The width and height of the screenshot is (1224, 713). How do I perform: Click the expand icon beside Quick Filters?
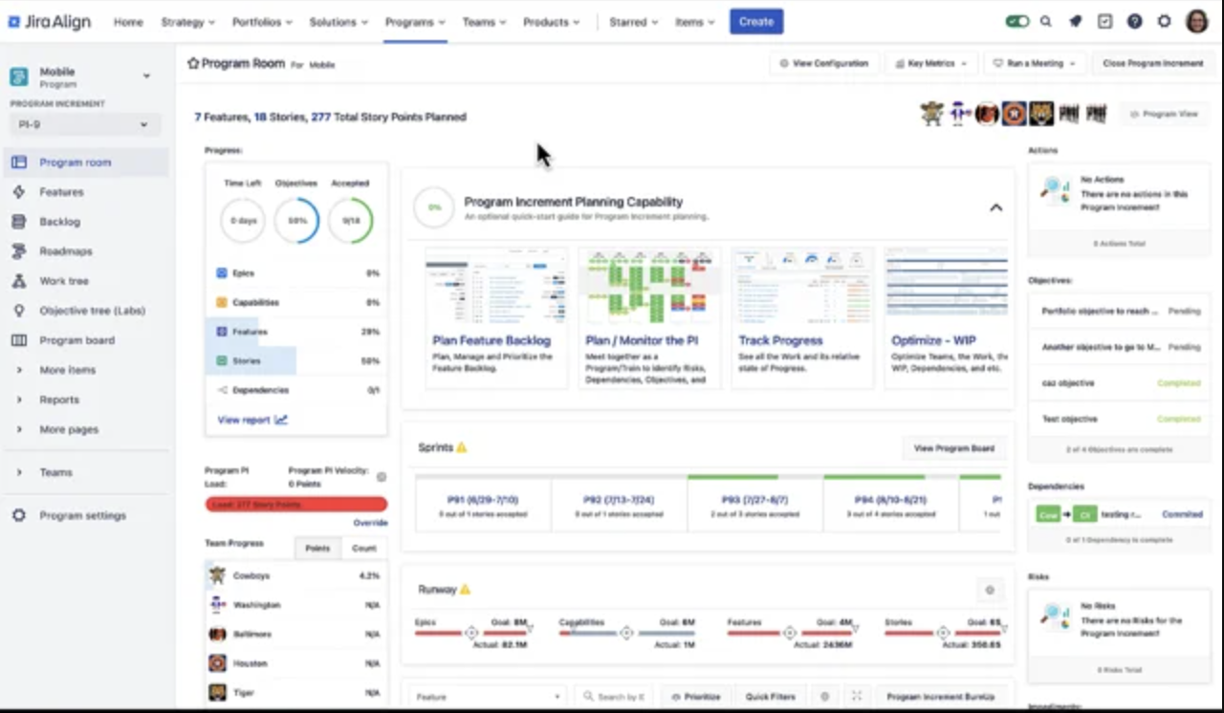(857, 697)
